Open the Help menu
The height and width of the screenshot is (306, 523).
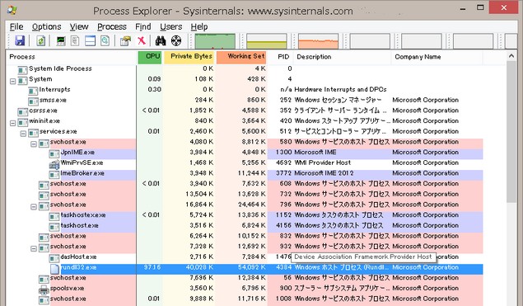click(199, 26)
